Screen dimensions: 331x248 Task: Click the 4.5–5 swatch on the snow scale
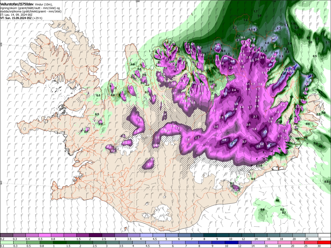pos(159,235)
